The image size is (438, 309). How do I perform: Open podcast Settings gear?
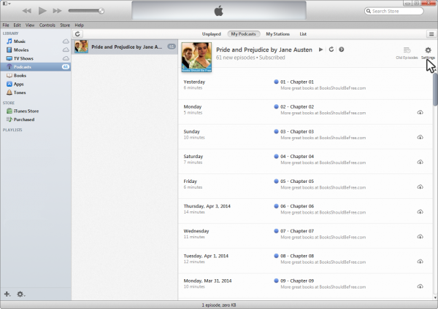coord(428,52)
